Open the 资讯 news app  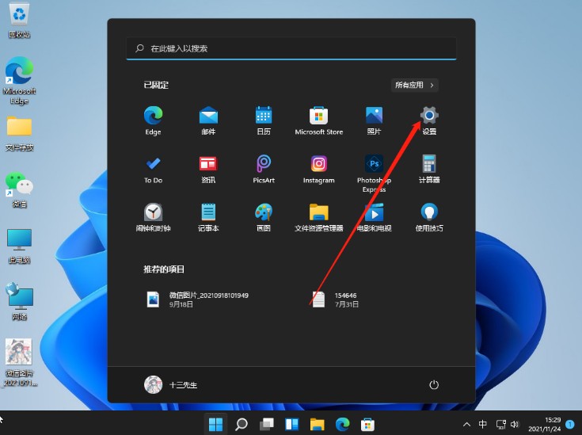[x=208, y=169]
